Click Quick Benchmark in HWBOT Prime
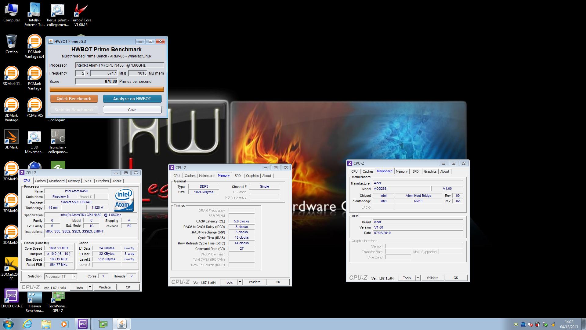The width and height of the screenshot is (586, 330). (x=74, y=99)
